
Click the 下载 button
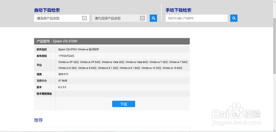[x=124, y=104]
